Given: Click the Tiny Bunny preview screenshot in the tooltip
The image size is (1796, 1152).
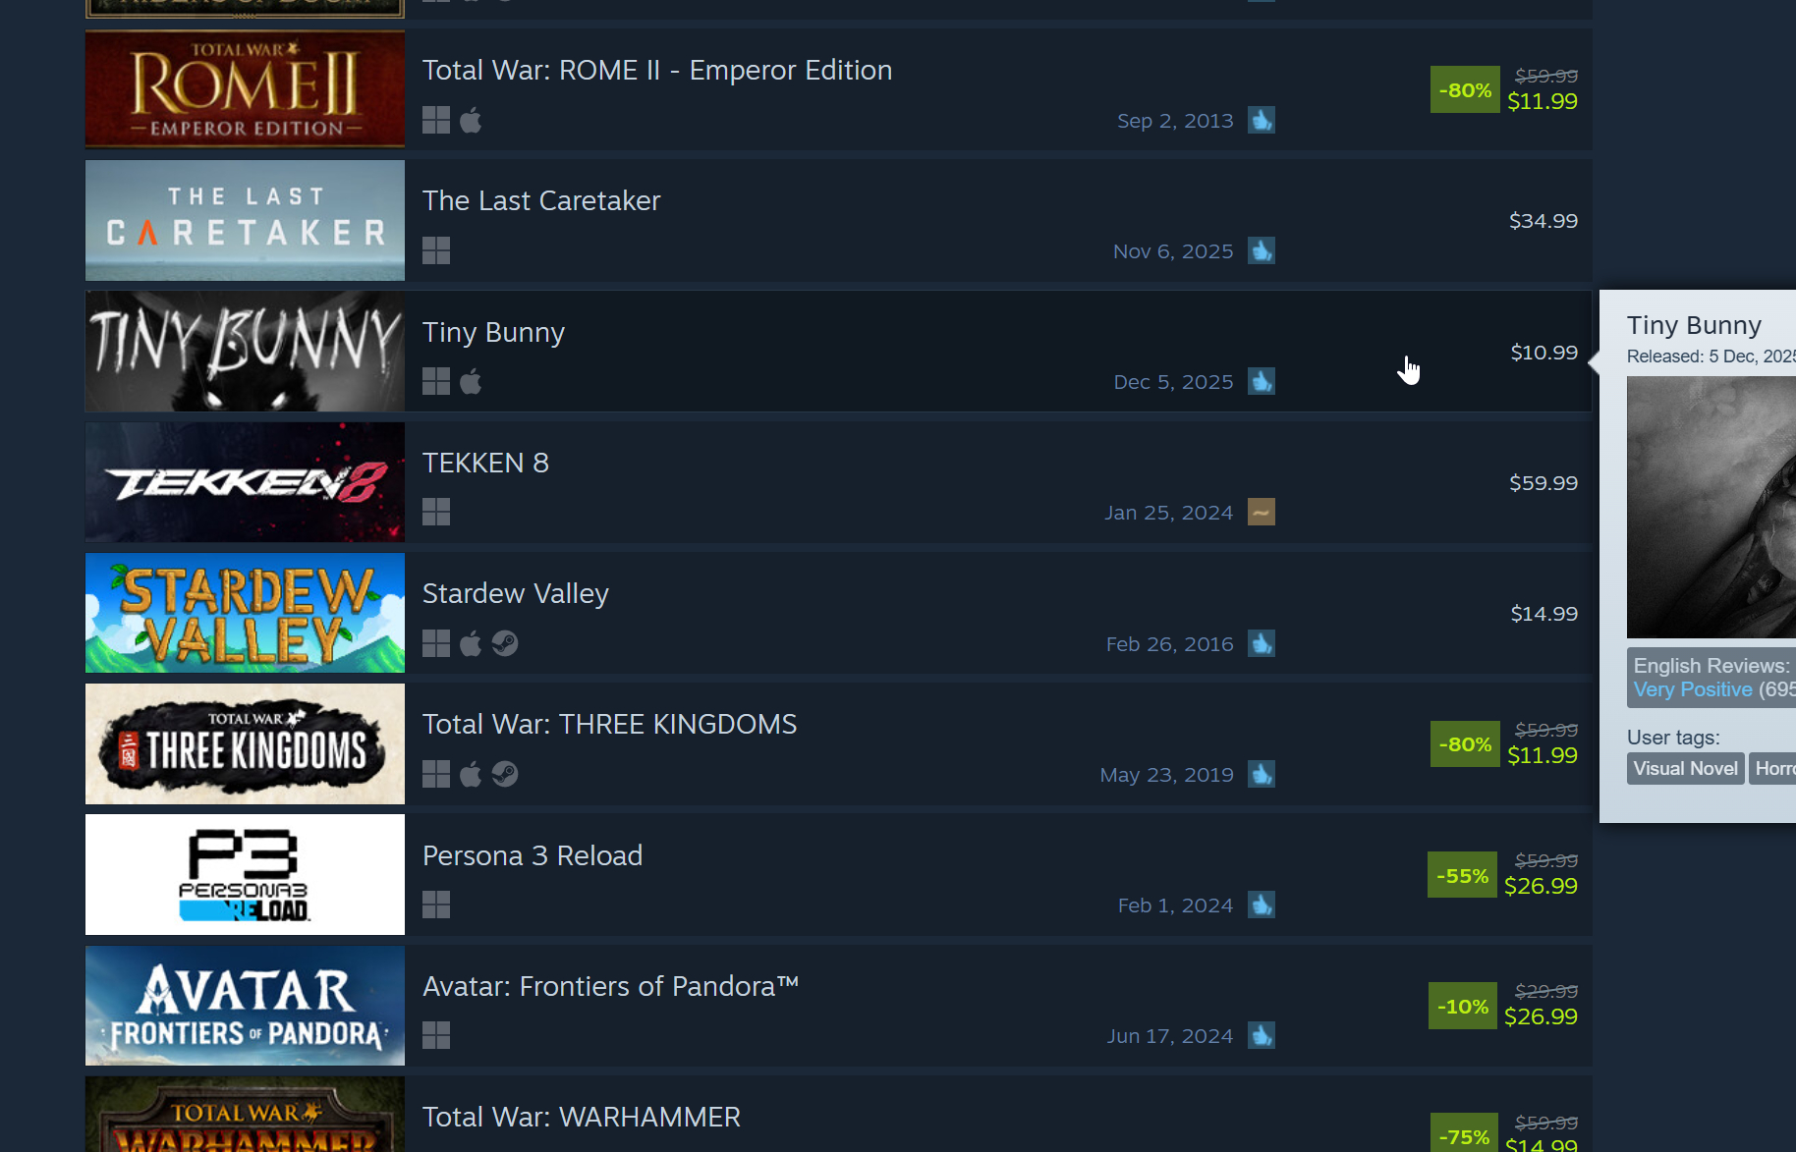Looking at the screenshot, I should pyautogui.click(x=1712, y=507).
